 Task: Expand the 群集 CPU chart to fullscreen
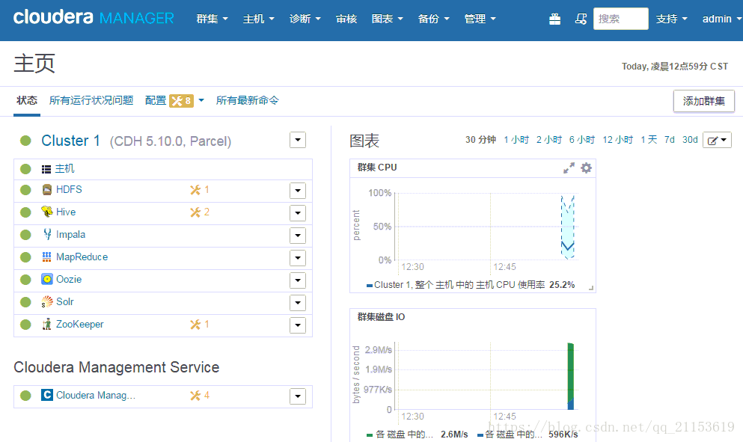click(569, 168)
